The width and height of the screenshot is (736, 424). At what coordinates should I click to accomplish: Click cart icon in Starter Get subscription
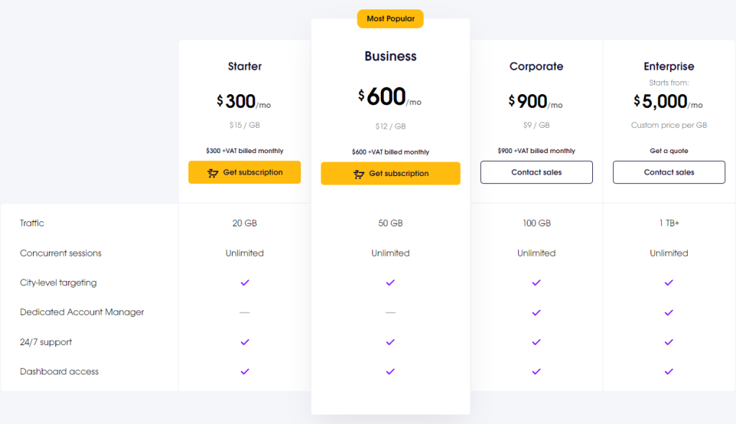pyautogui.click(x=213, y=173)
